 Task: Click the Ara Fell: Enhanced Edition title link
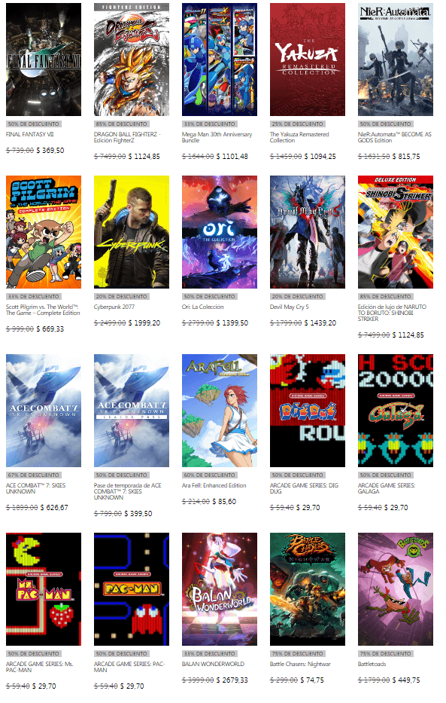point(214,485)
